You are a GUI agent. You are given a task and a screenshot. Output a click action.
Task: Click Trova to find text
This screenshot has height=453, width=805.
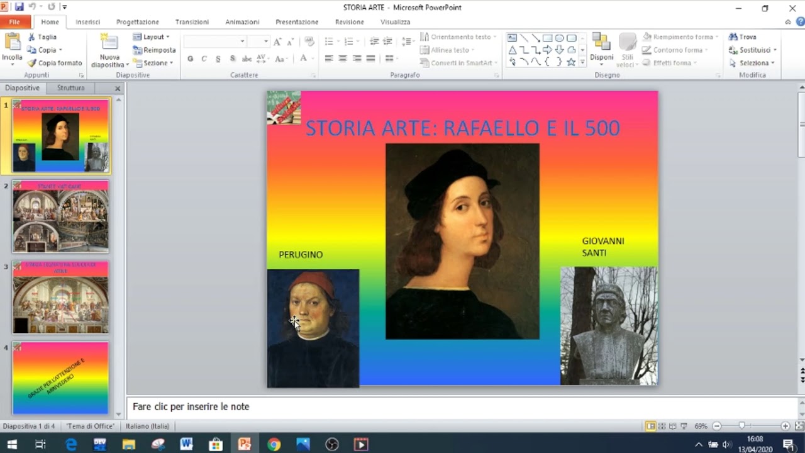point(743,37)
